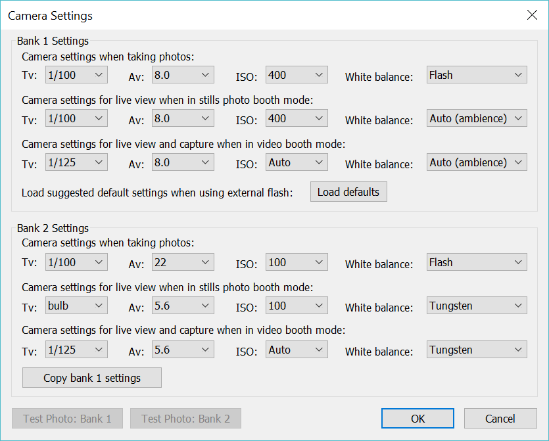Open Bank 1 video booth Tv 1/125 dropdown
Viewport: 549px width, 441px height.
[76, 162]
